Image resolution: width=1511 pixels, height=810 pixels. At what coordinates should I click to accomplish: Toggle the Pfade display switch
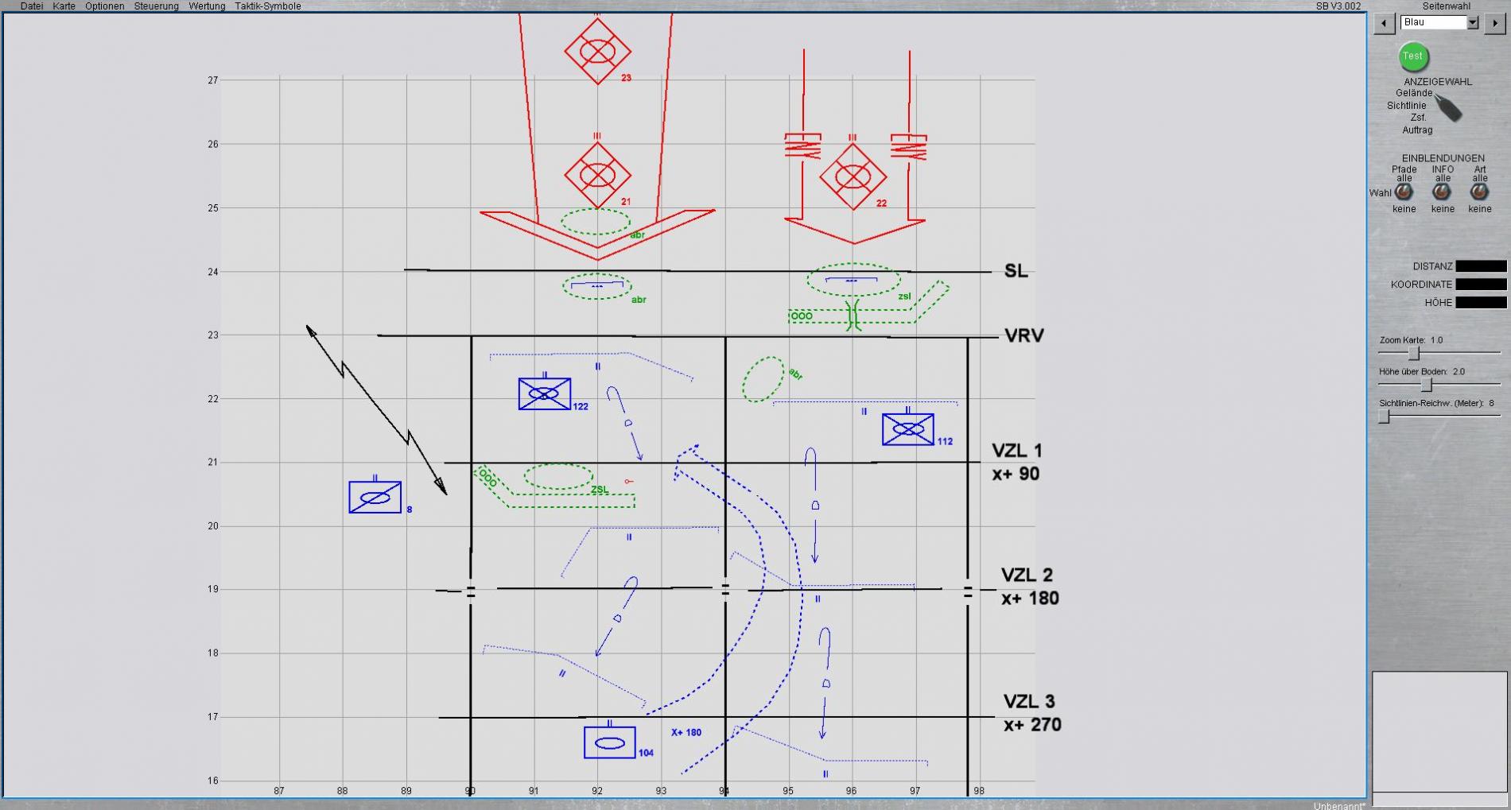click(1404, 192)
